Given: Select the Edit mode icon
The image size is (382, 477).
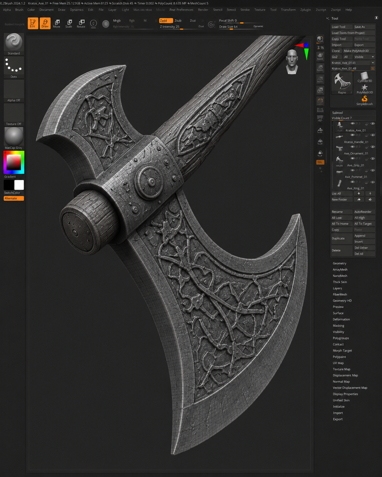Looking at the screenshot, I should [33, 23].
